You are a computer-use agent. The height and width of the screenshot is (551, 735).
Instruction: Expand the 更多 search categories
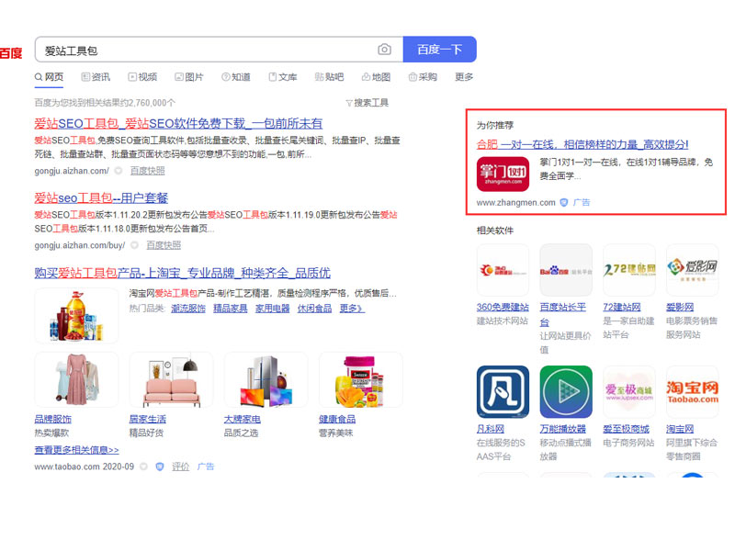[464, 77]
